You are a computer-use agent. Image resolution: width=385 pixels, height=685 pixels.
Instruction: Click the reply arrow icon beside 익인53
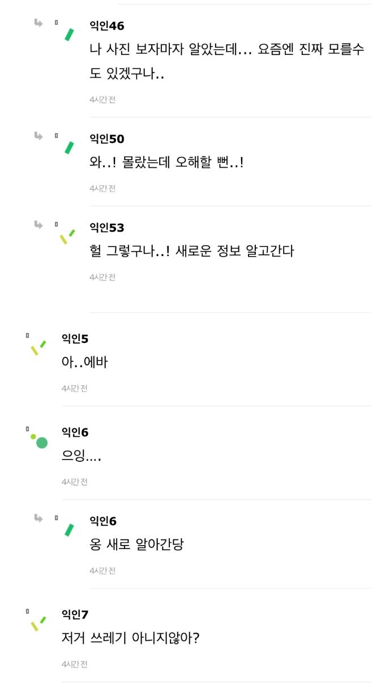[38, 224]
